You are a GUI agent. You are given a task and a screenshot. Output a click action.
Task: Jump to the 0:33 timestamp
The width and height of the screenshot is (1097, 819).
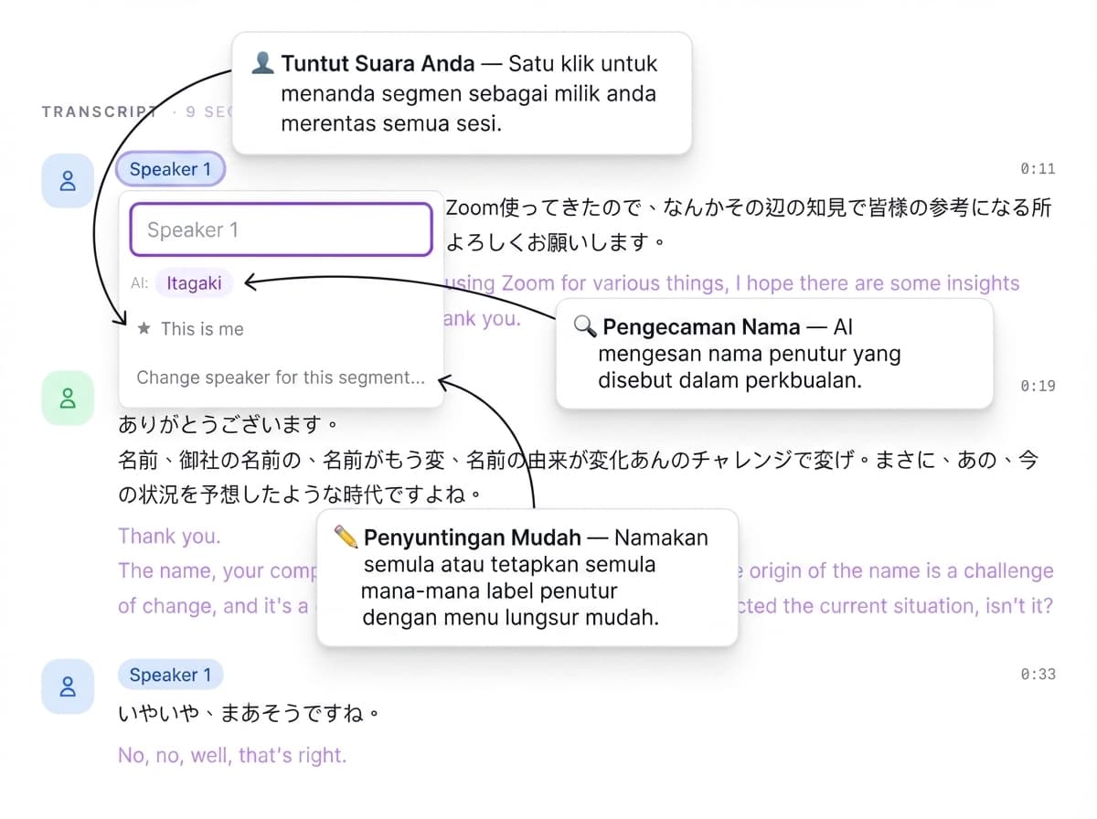point(1038,675)
